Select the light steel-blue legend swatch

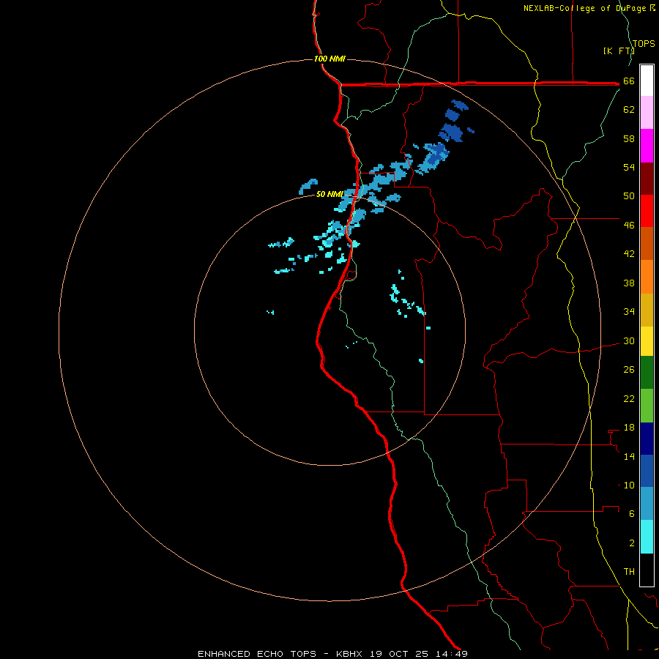click(647, 504)
